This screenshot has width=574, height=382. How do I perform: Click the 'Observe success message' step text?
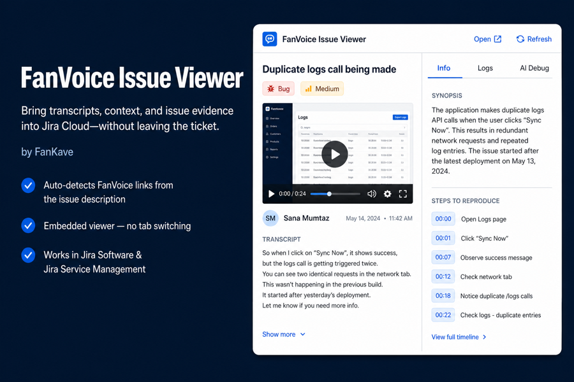point(496,258)
